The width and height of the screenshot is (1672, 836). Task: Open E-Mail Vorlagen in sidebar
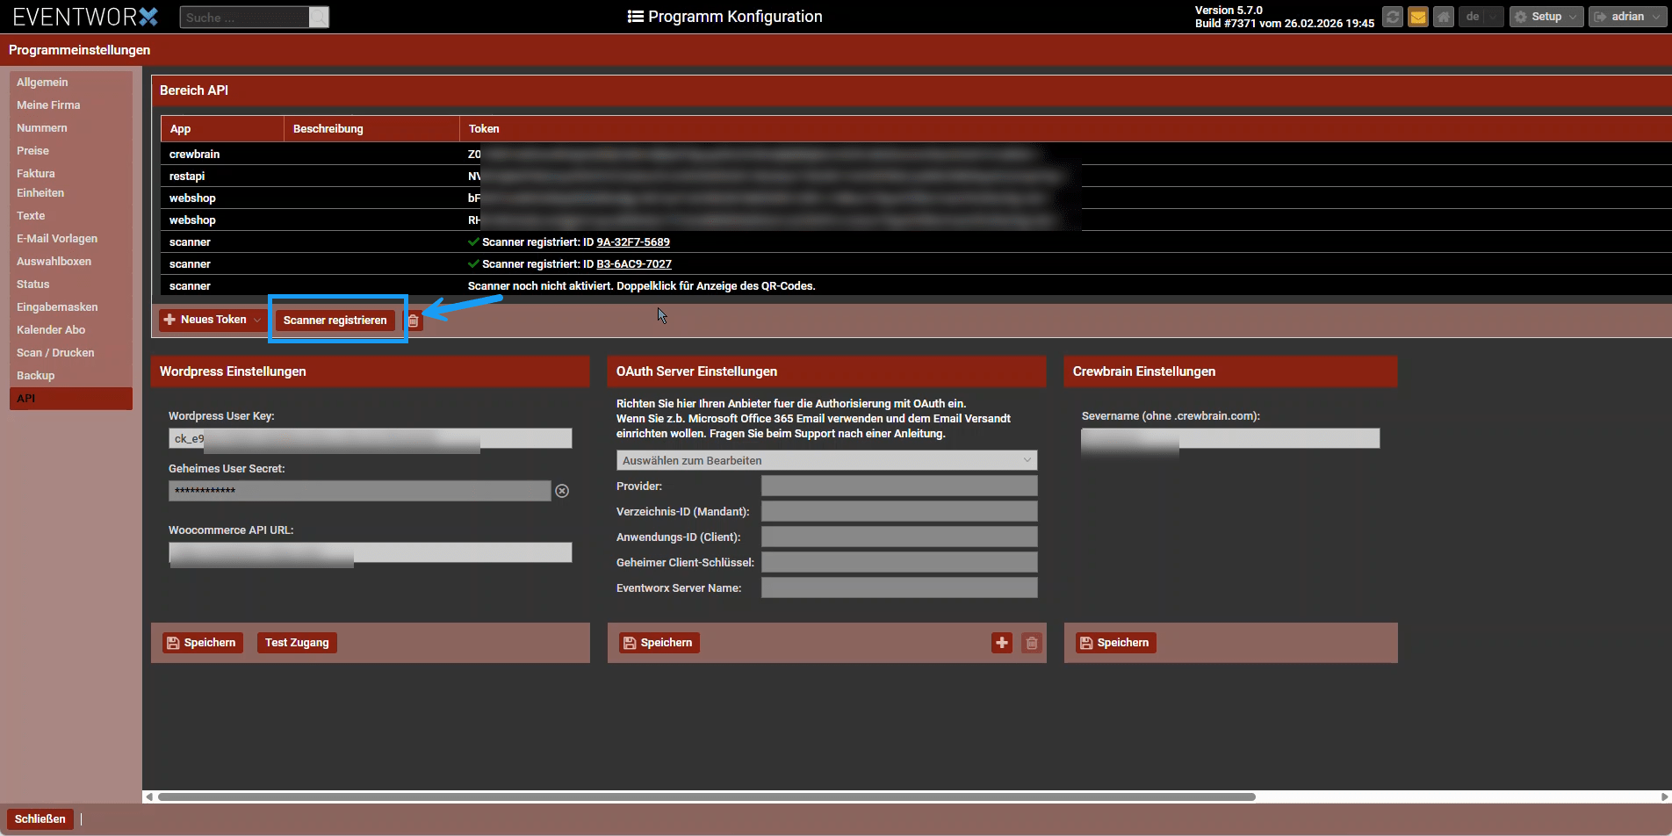(x=57, y=238)
